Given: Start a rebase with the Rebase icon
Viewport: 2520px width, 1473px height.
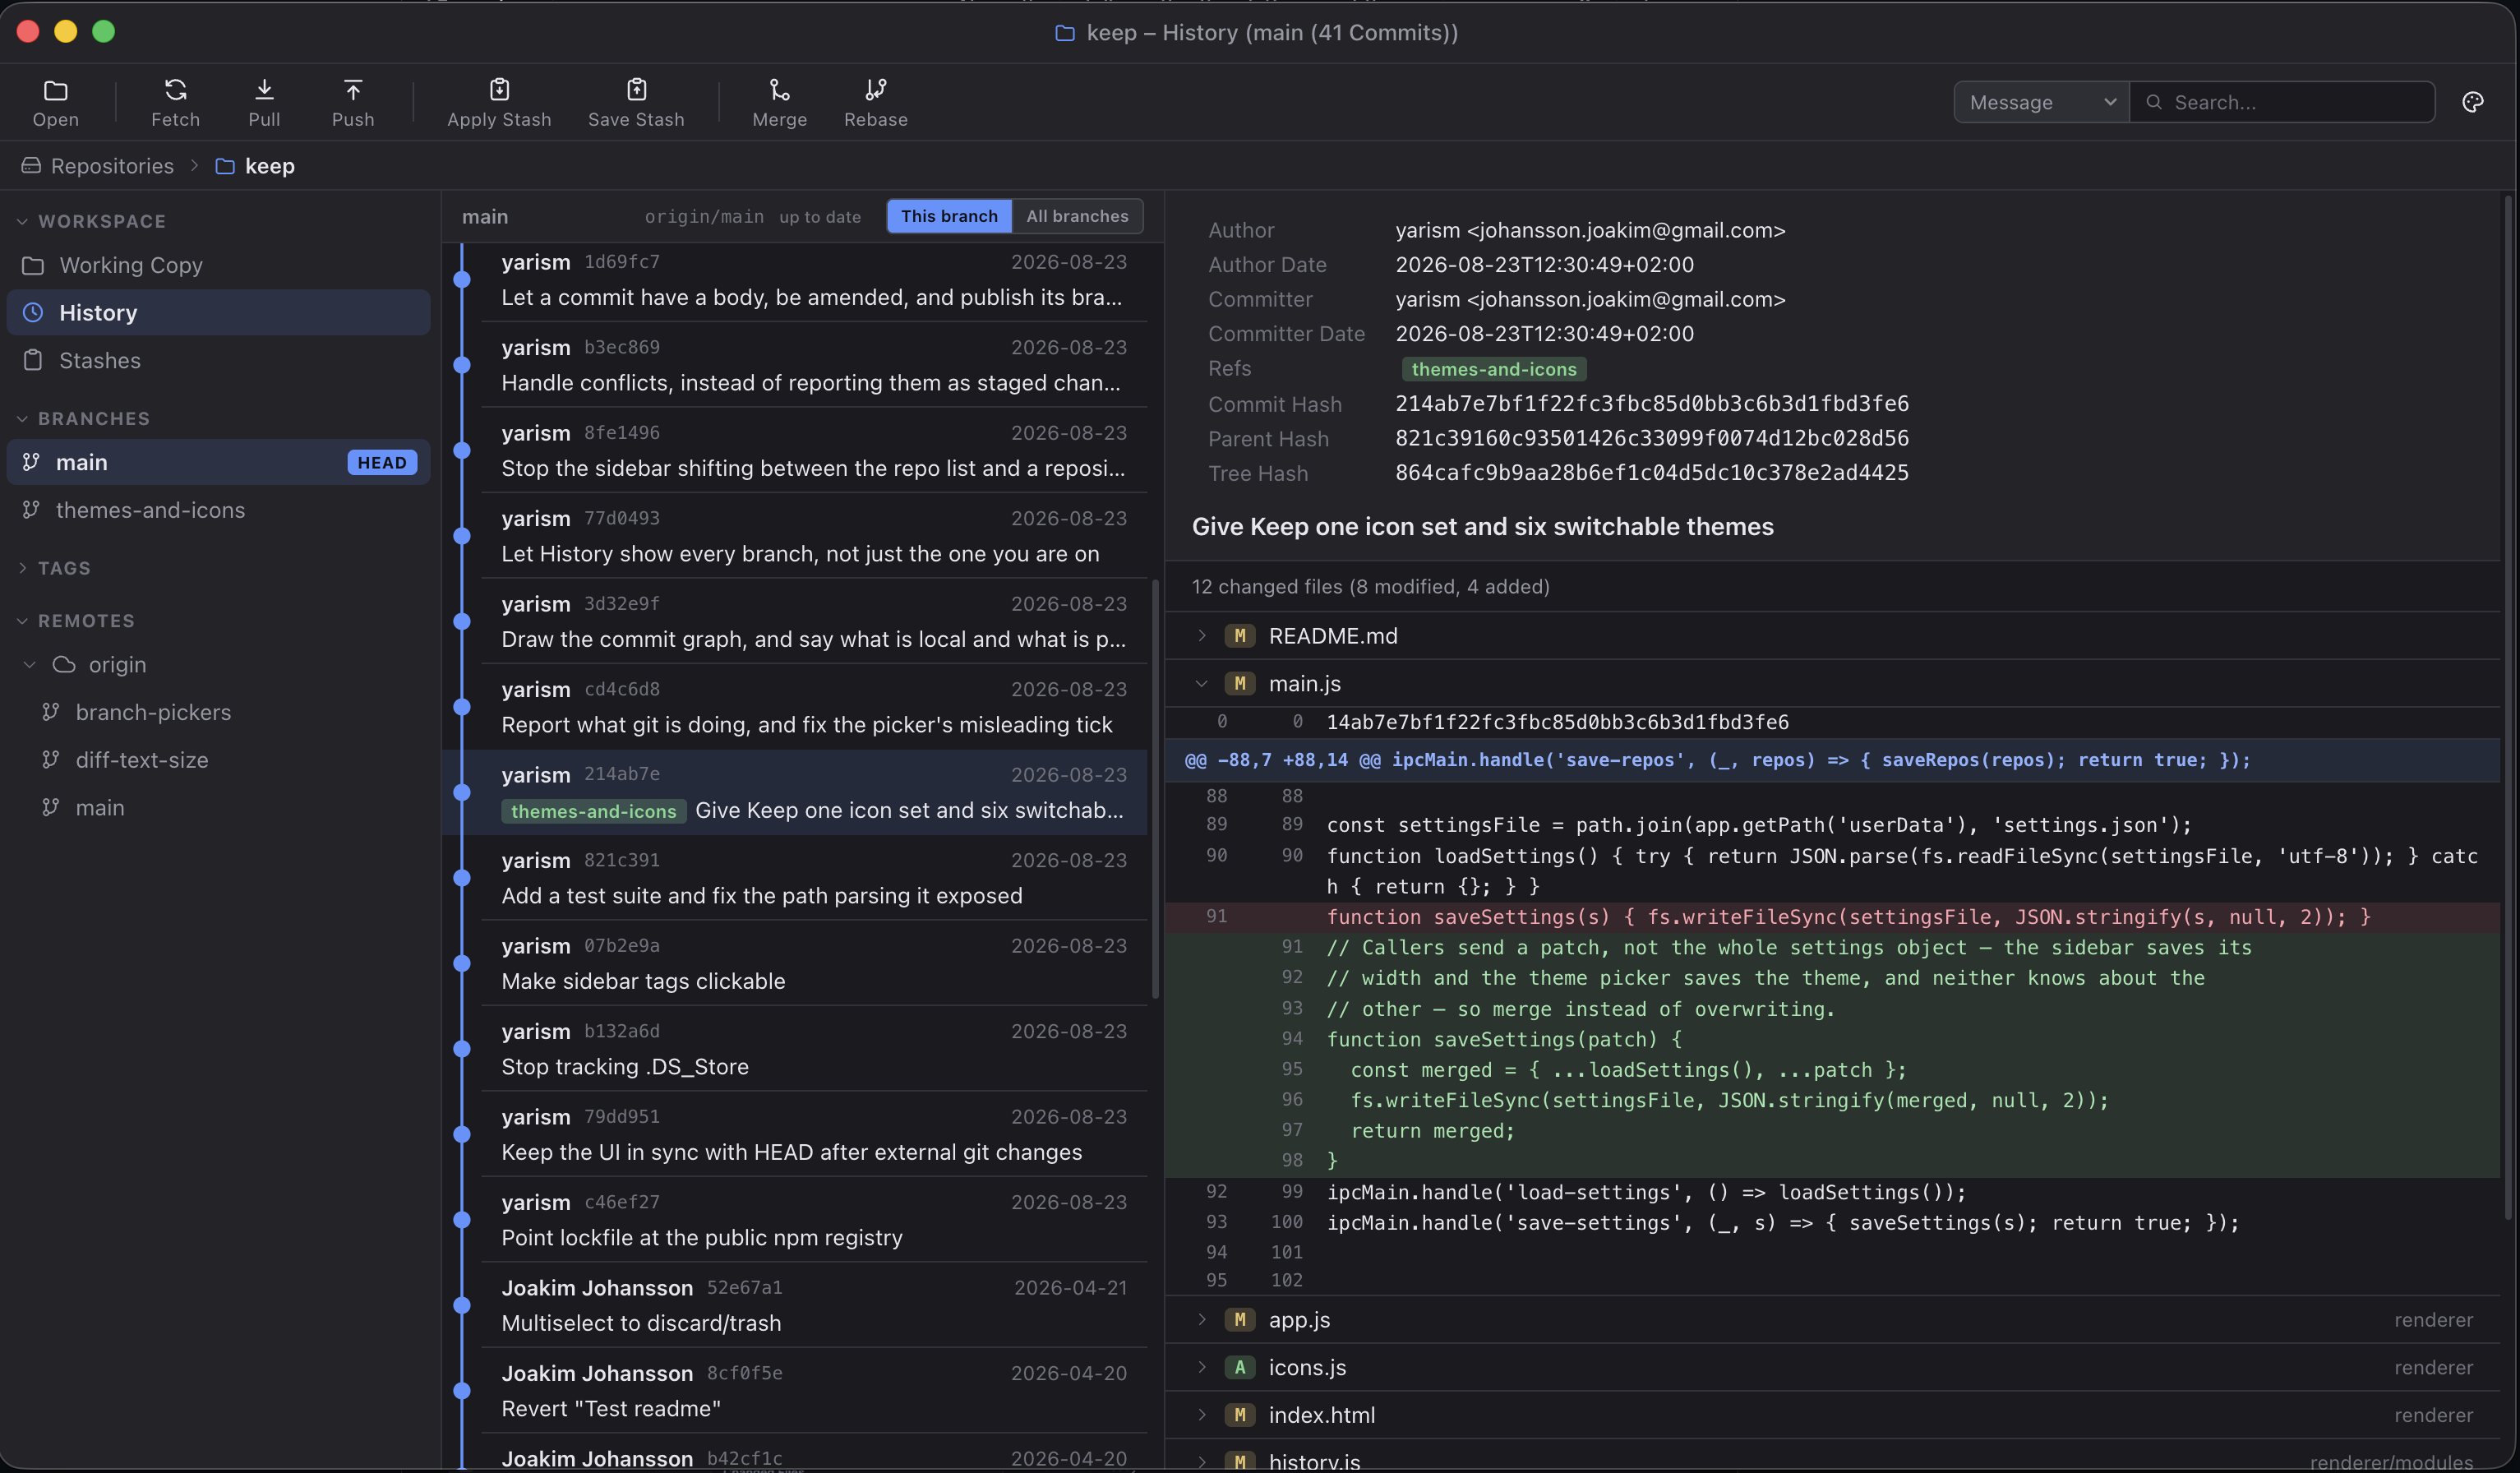Looking at the screenshot, I should 876,90.
